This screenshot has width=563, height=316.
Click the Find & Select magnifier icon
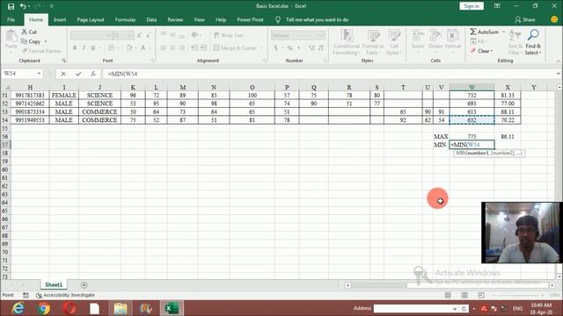point(533,35)
